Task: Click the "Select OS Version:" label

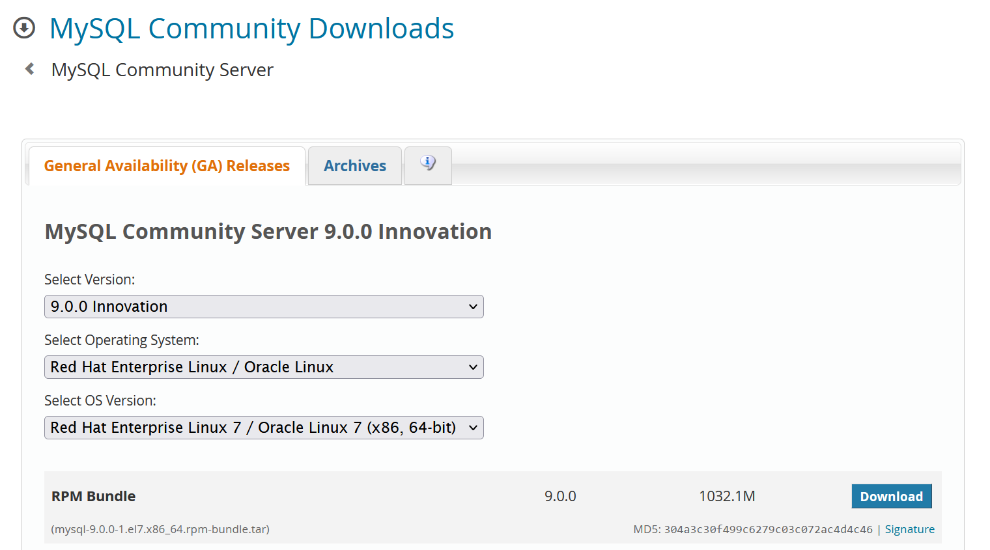Action: coord(100,400)
